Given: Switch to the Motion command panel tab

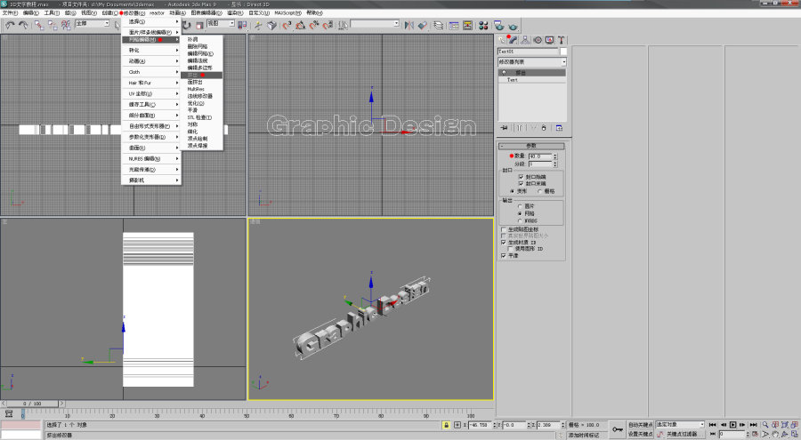Looking at the screenshot, I should click(x=538, y=40).
